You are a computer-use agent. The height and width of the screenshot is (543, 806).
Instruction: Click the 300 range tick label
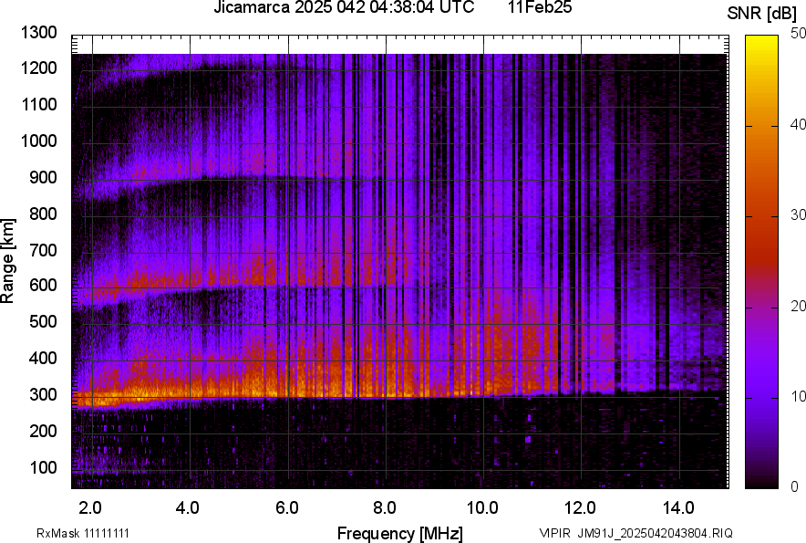46,394
